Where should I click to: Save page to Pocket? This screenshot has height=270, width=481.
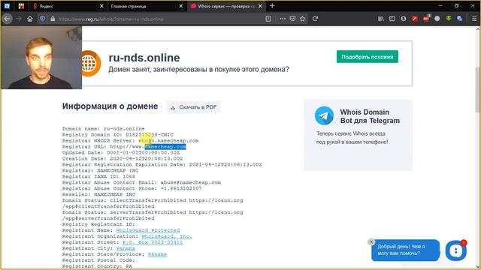292,19
